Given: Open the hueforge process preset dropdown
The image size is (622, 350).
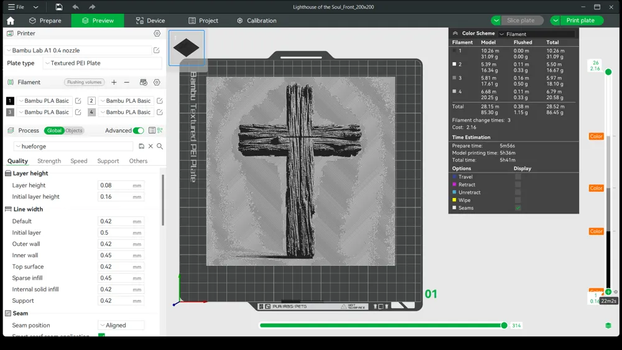Looking at the screenshot, I should [x=74, y=146].
